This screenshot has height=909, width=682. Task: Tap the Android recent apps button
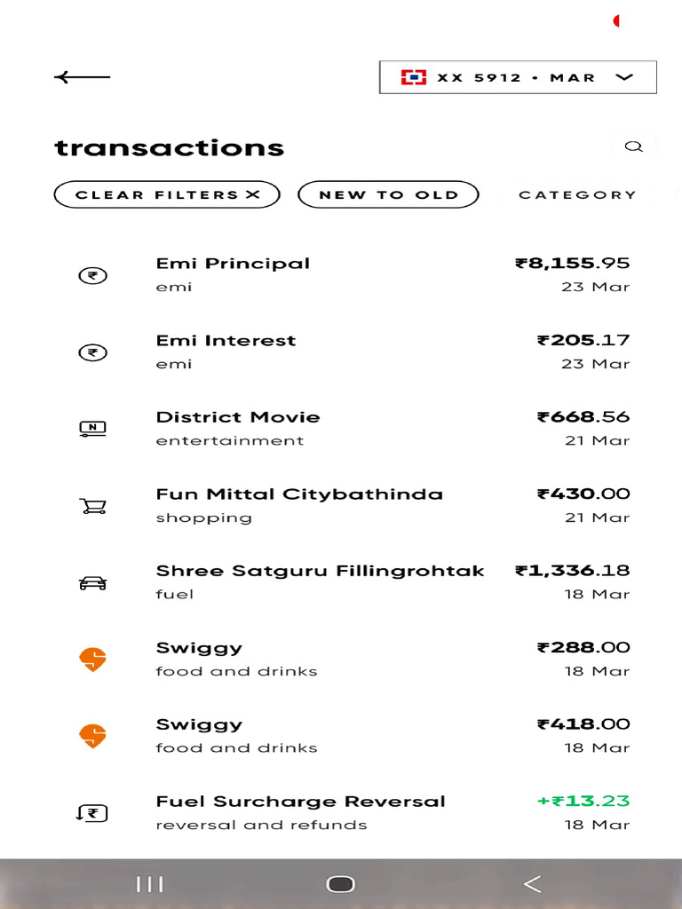point(149,884)
